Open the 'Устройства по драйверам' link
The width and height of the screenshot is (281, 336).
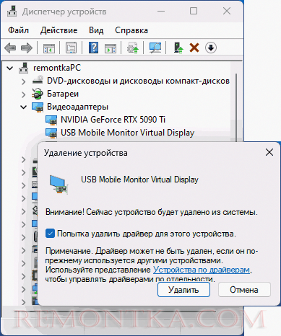(x=202, y=270)
